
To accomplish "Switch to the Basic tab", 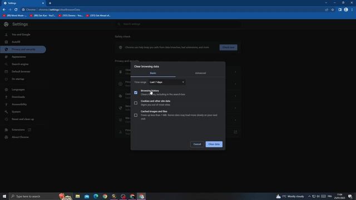I will pos(153,73).
